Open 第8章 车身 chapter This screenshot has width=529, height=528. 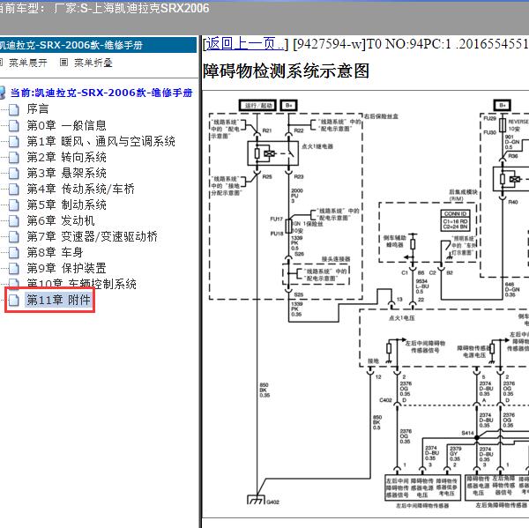[x=55, y=252]
